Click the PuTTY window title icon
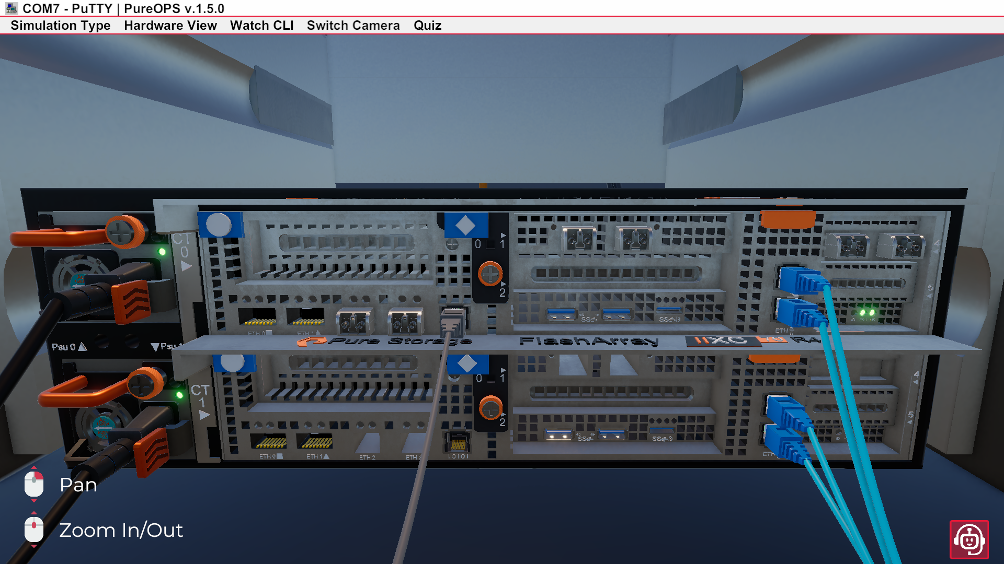The height and width of the screenshot is (564, 1004). 12,8
